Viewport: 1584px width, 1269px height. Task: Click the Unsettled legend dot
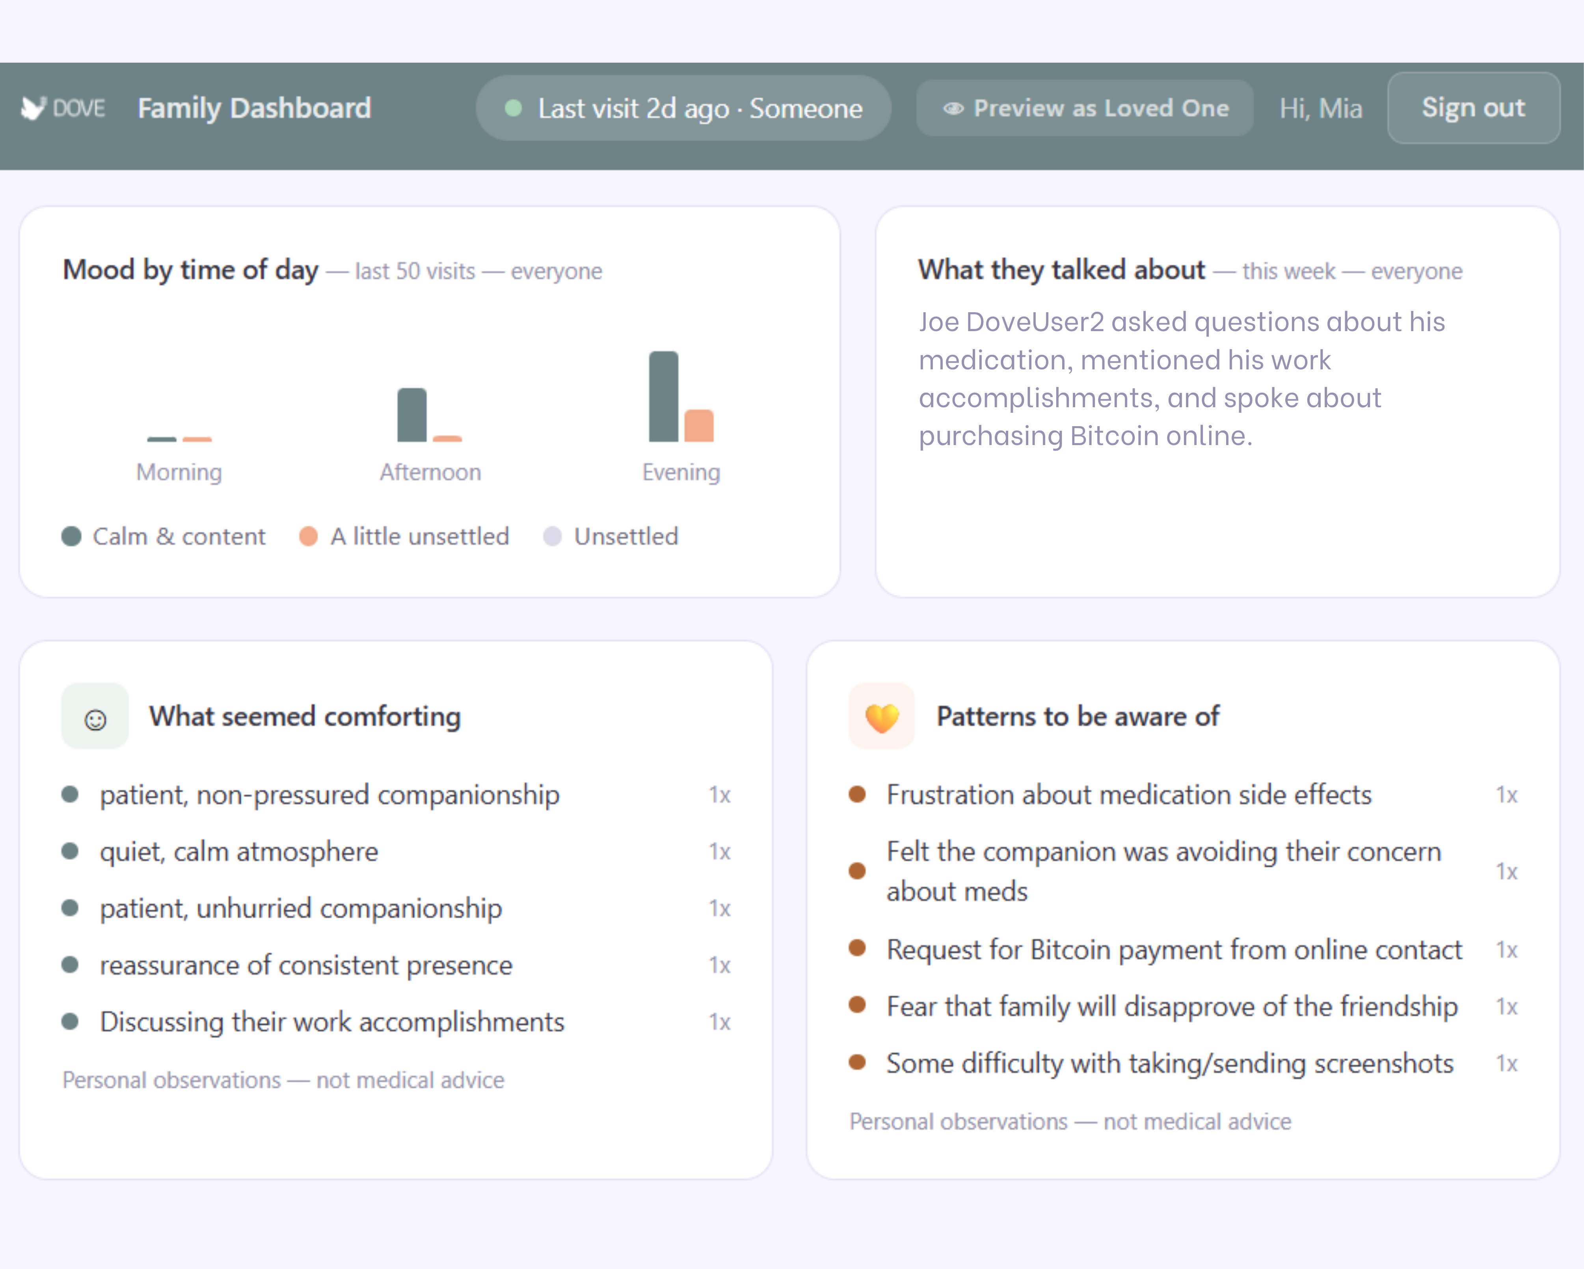[x=553, y=537]
